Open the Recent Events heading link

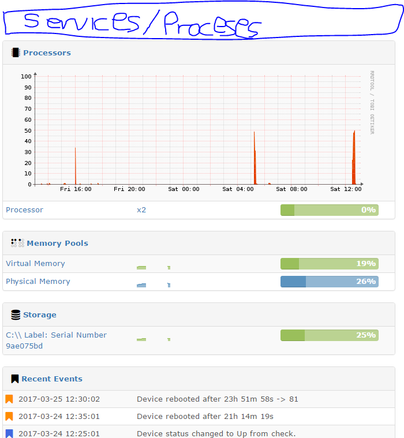(52, 379)
